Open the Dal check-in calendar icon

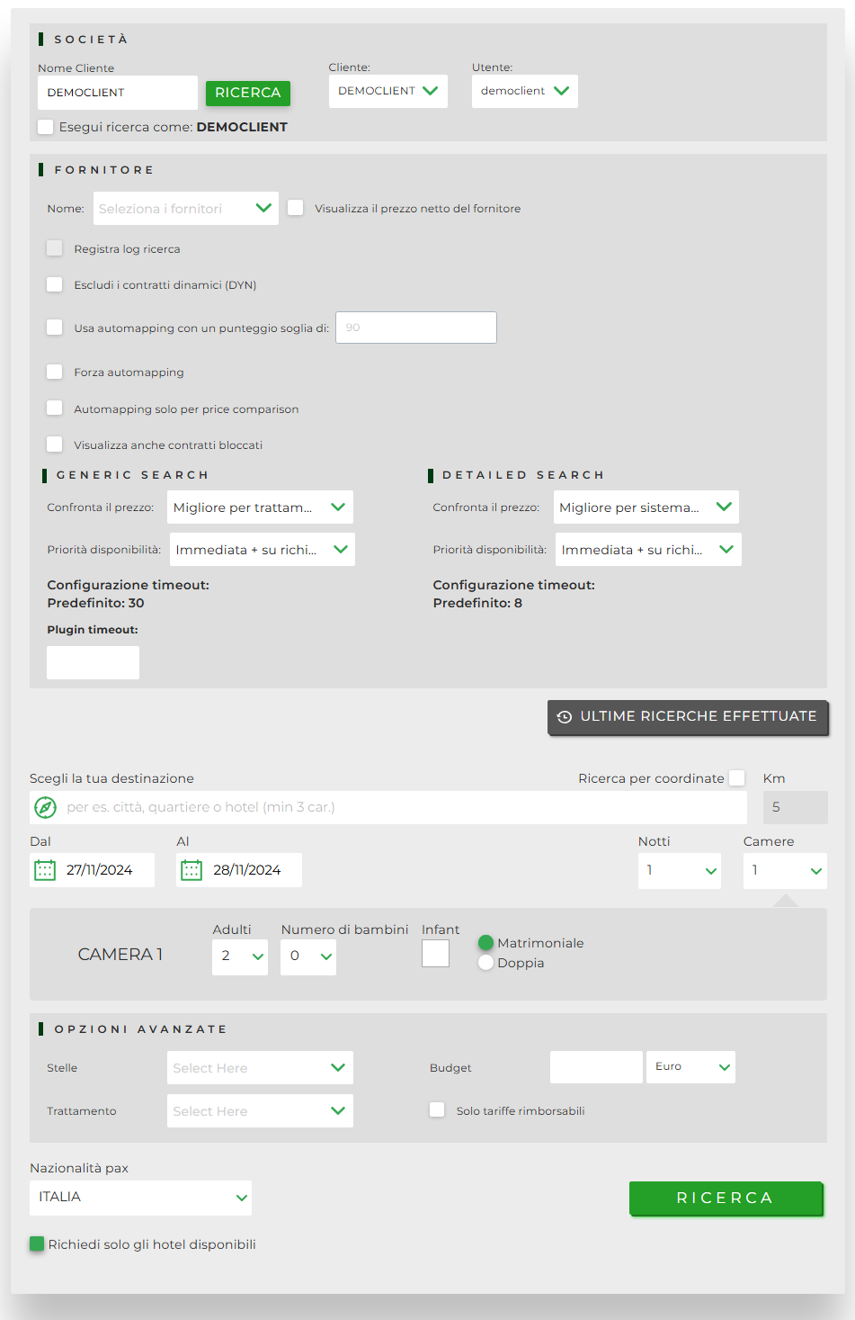click(x=45, y=870)
